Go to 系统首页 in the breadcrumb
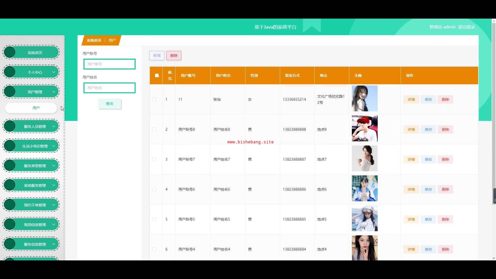This screenshot has width=496, height=279. (94, 40)
